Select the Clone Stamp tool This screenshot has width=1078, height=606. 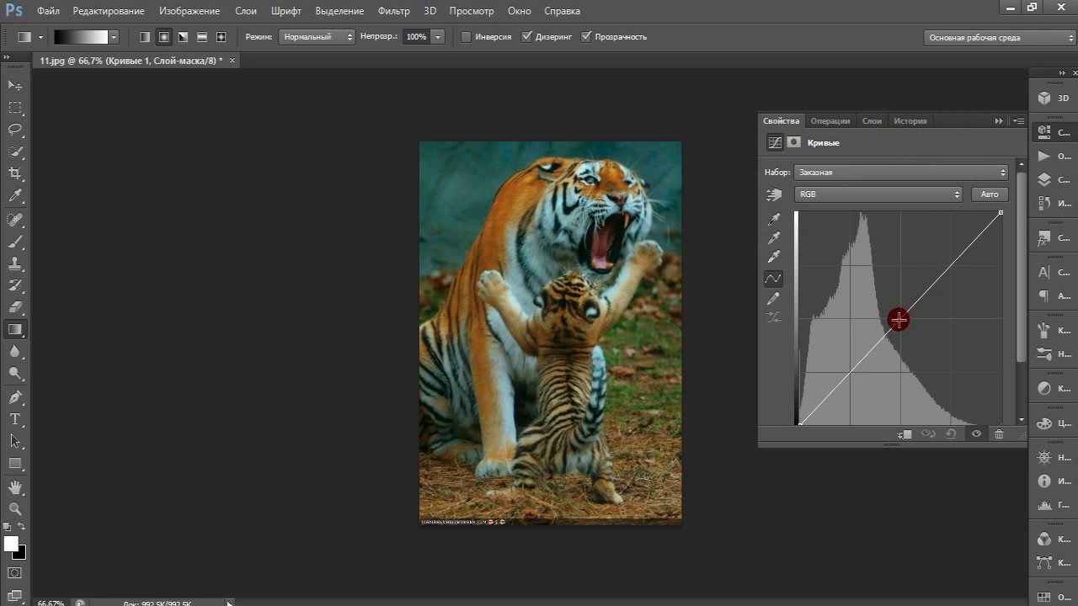coord(15,264)
